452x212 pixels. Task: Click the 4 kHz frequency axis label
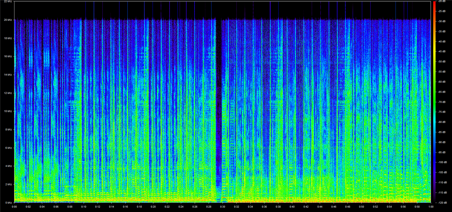(x=8, y=166)
